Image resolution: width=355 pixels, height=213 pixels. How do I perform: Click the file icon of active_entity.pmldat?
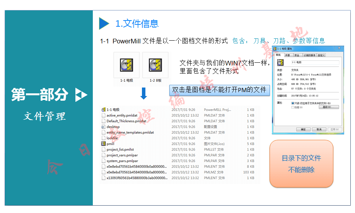tap(104, 115)
